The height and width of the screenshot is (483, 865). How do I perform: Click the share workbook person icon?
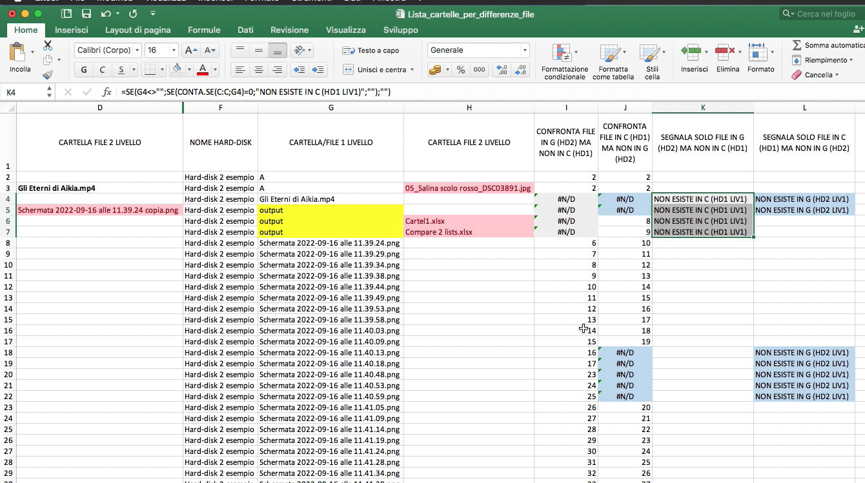859,30
